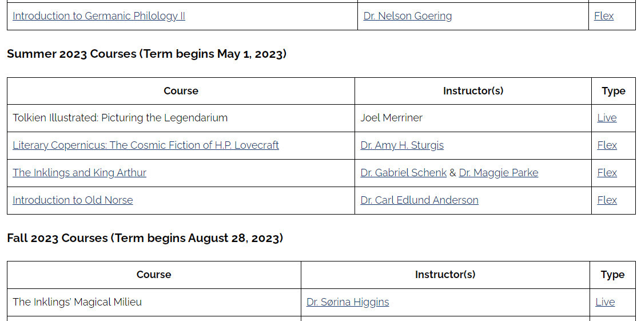641x321 pixels.
Task: Open The Inklings and King Arthur course
Action: [x=79, y=173]
